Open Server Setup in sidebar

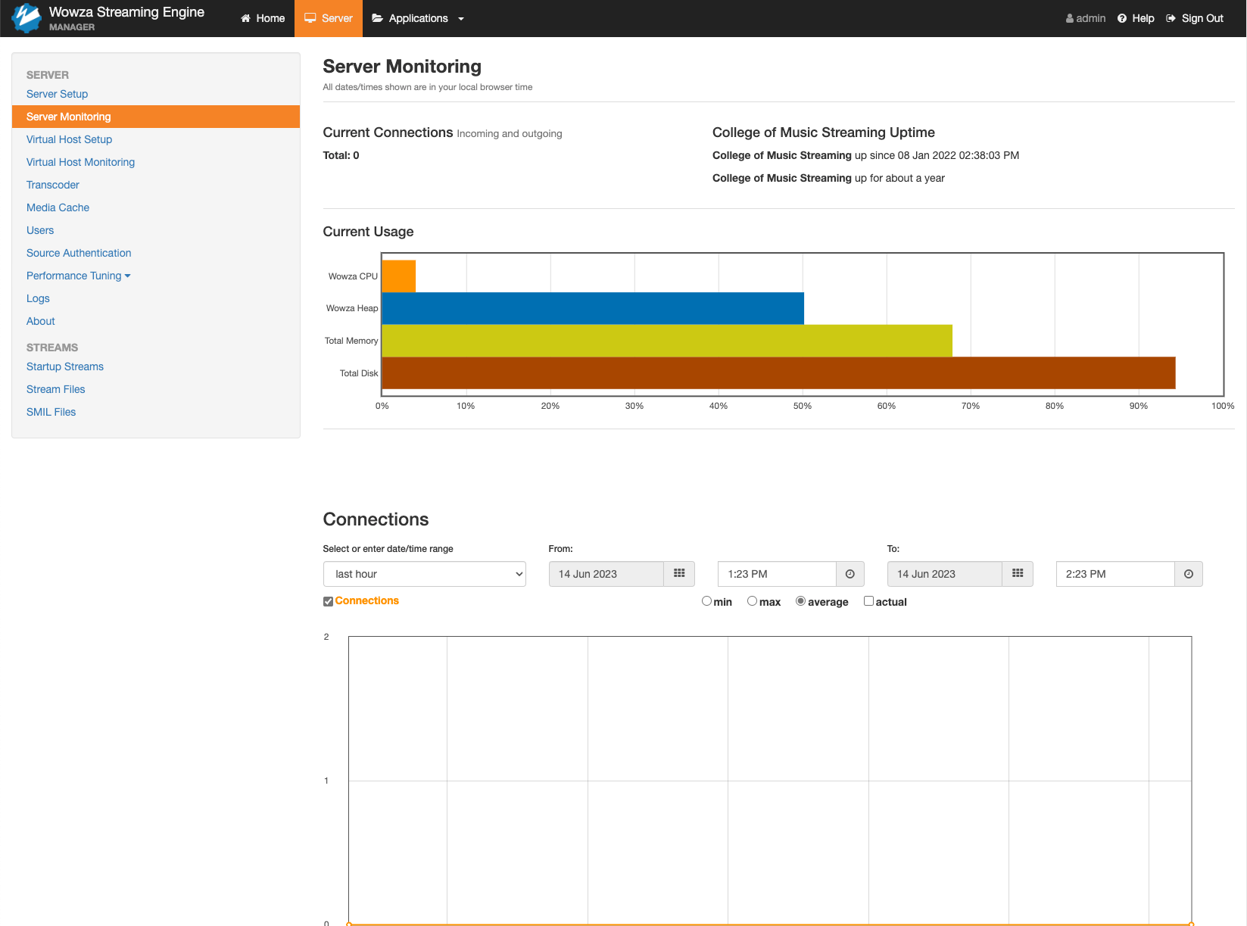(58, 94)
